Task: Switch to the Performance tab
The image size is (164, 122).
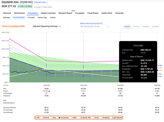Action: 19,13
